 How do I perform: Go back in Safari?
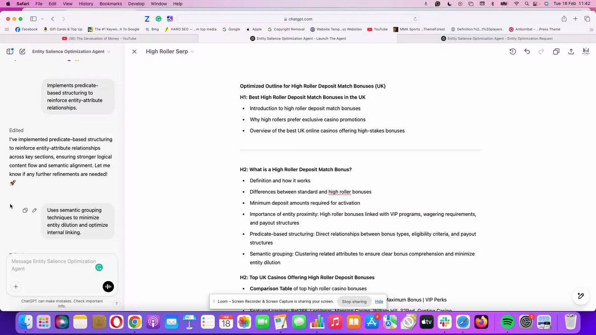pyautogui.click(x=53, y=19)
